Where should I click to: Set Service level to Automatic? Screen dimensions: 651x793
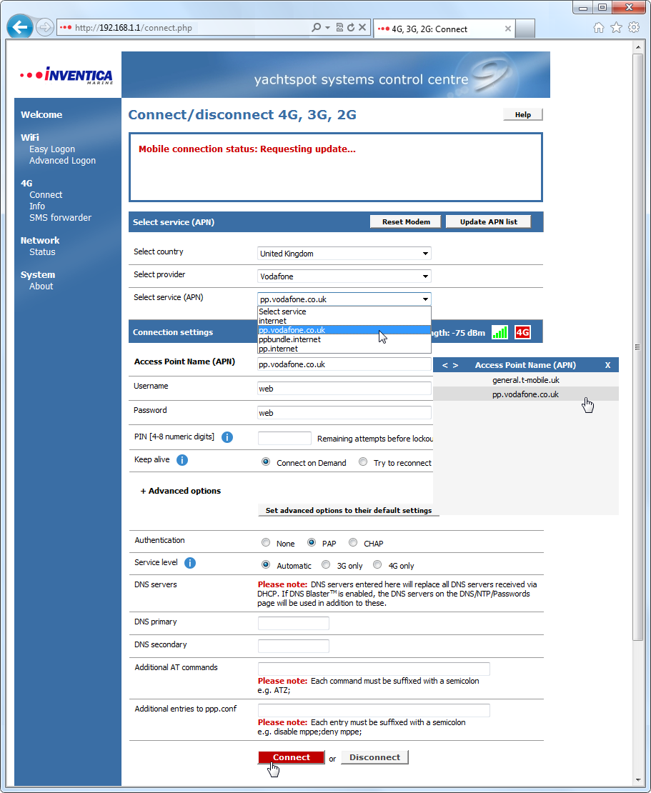[x=266, y=565]
